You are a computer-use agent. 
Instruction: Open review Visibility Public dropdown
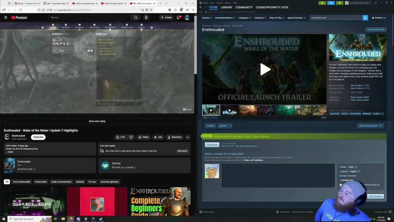pyautogui.click(x=353, y=167)
